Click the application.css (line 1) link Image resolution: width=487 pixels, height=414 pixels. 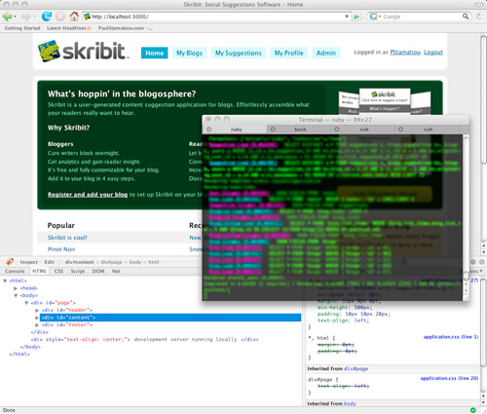tap(451, 337)
